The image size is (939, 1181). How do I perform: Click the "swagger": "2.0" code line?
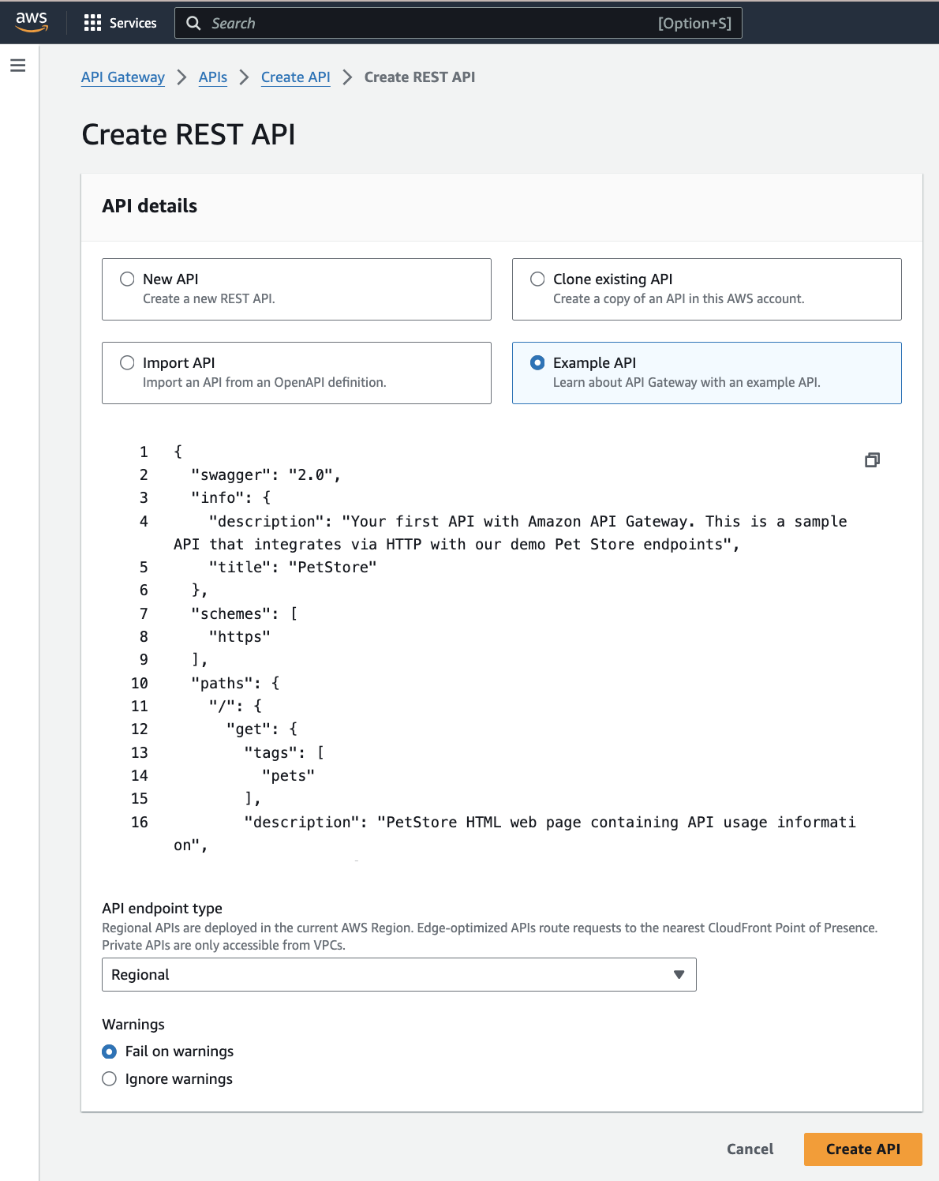pos(266,474)
